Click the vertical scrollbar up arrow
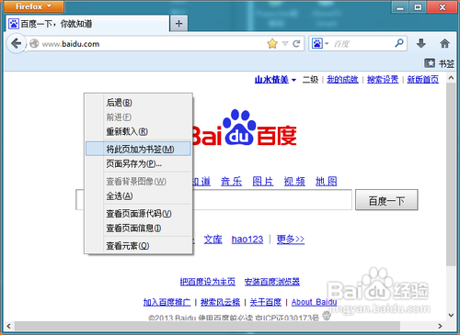Viewport: 460px width, 335px height. (451, 78)
